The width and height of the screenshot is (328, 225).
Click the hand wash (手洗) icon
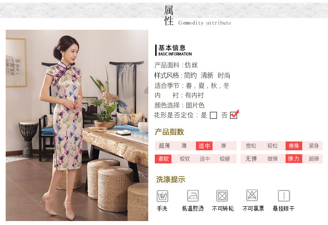pos(162,196)
